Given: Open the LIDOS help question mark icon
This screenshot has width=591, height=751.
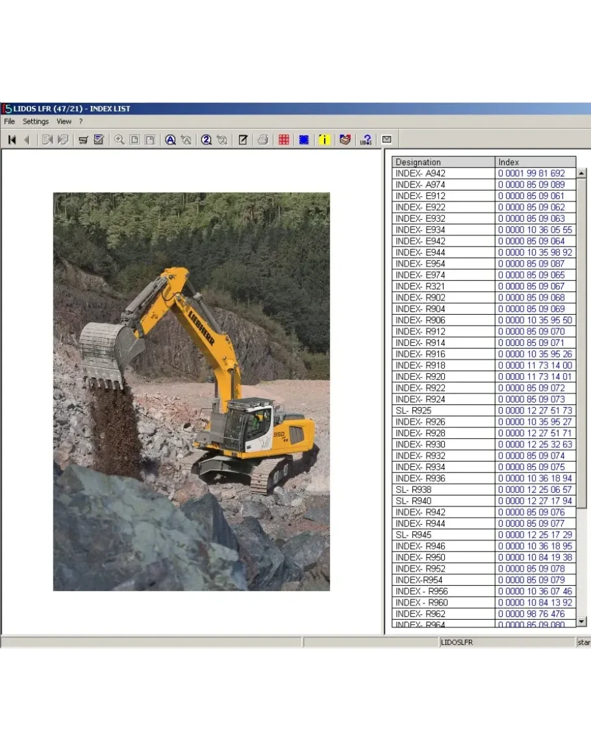Looking at the screenshot, I should [366, 140].
